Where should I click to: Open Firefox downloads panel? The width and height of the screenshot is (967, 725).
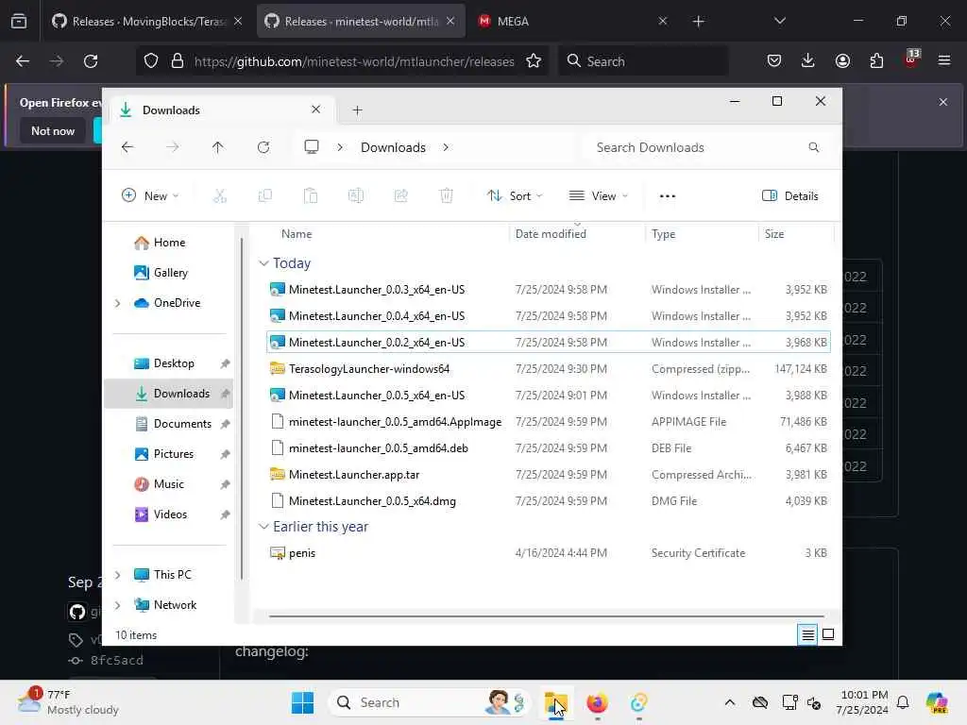[808, 61]
